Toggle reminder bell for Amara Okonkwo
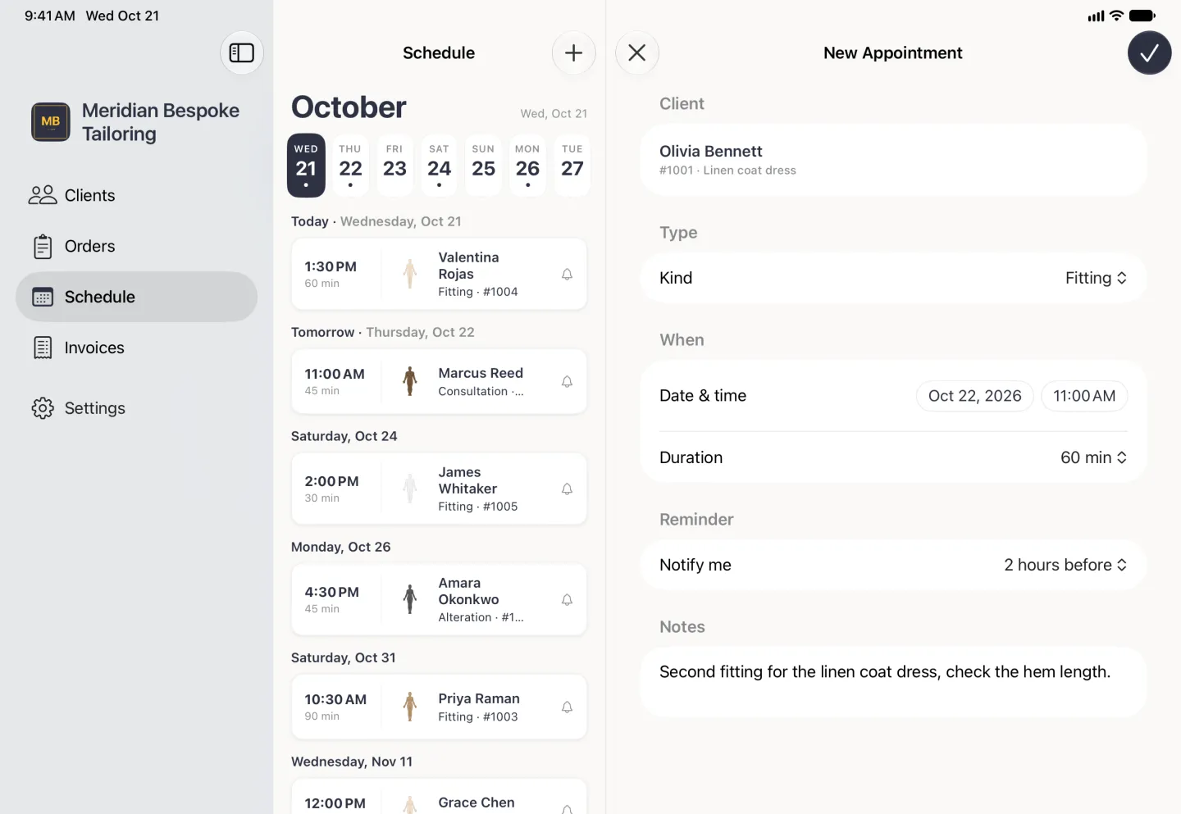Viewport: 1181px width, 814px height. click(567, 600)
